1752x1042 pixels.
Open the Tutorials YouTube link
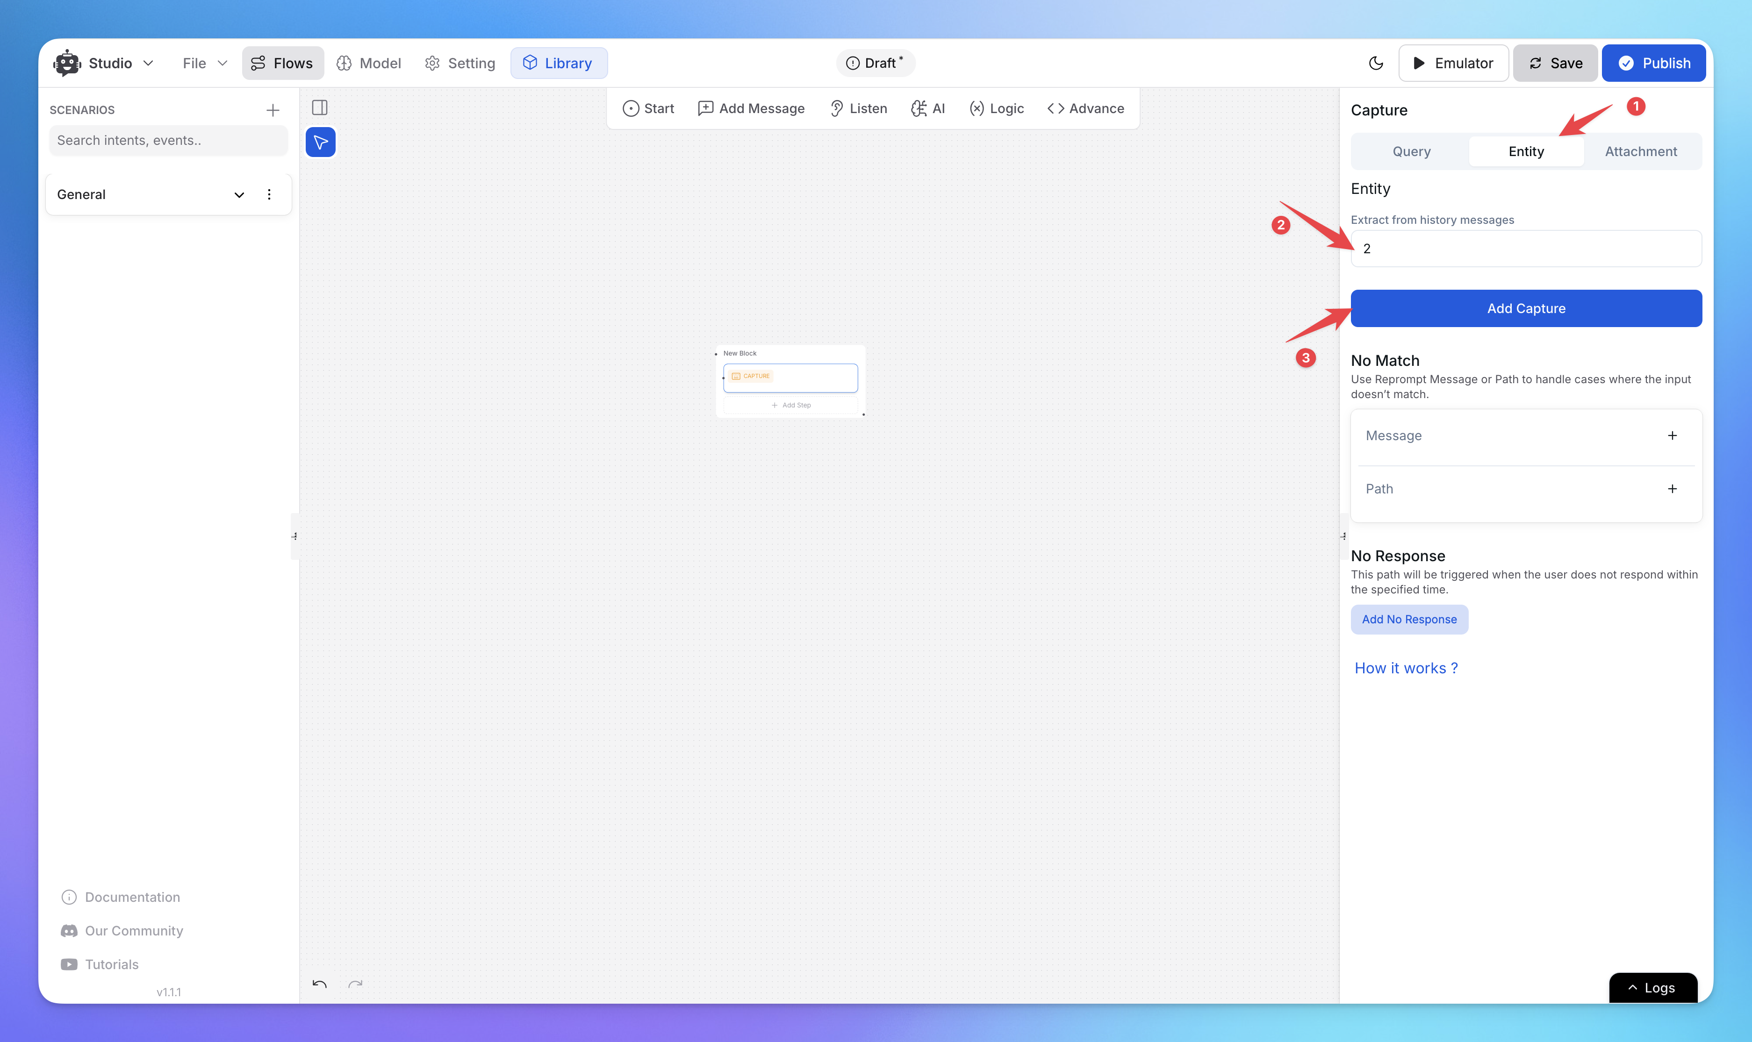(x=100, y=965)
